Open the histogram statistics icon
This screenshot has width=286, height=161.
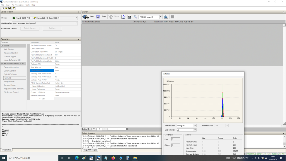[166, 17]
